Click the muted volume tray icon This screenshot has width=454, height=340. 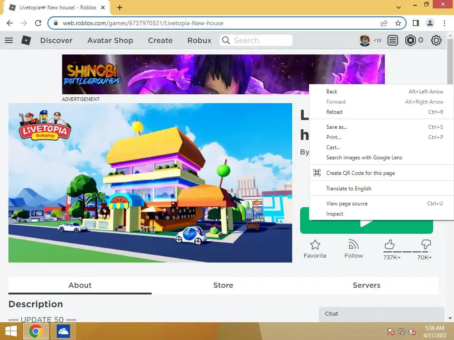[x=412, y=332]
